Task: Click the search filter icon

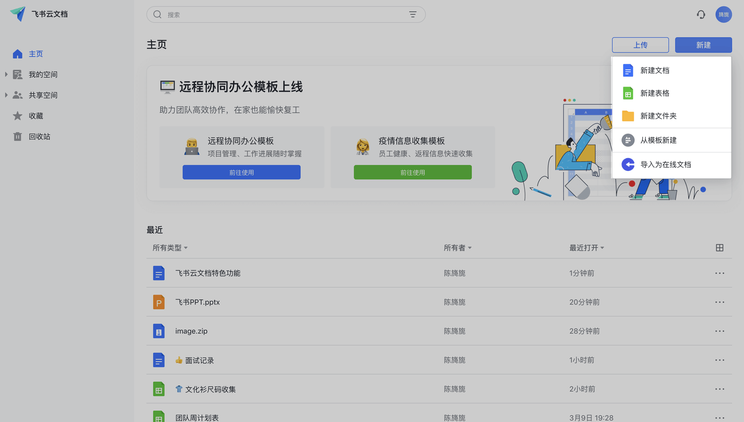Action: tap(413, 15)
